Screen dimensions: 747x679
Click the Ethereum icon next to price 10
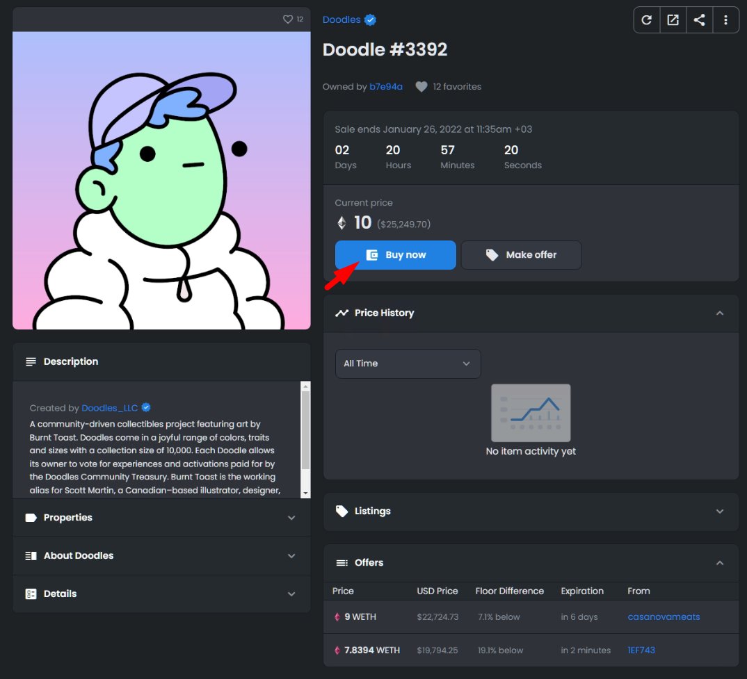[x=342, y=223]
